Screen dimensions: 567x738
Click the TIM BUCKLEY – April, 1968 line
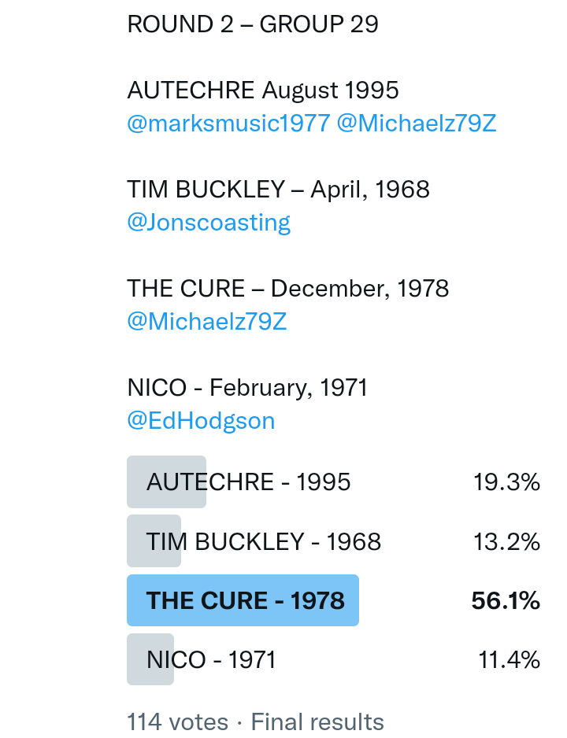point(278,190)
